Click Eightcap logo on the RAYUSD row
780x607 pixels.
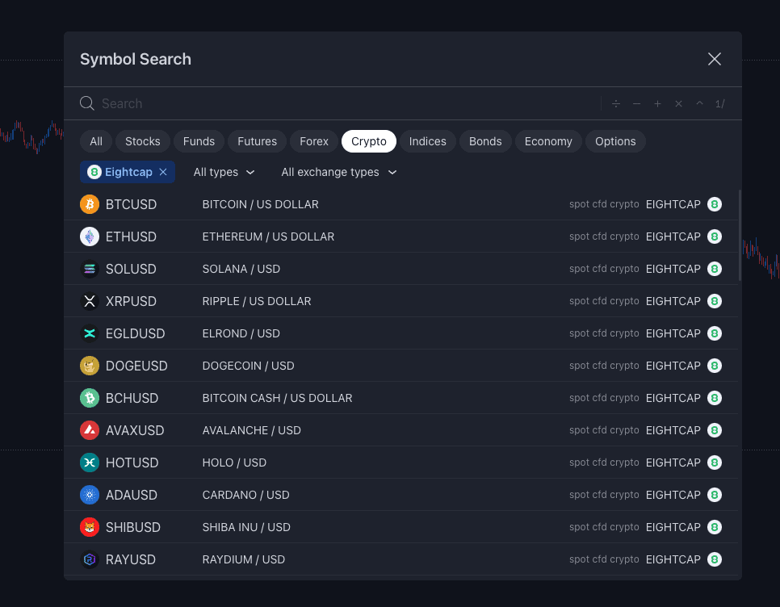pyautogui.click(x=715, y=559)
